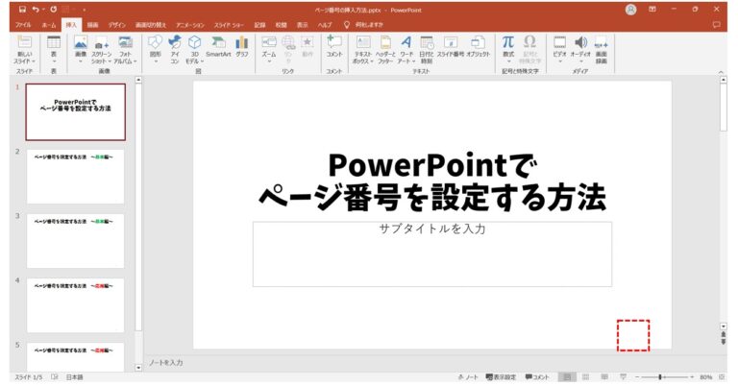The height and width of the screenshot is (386, 738).
Task: Redo the last action
Action: (53, 10)
